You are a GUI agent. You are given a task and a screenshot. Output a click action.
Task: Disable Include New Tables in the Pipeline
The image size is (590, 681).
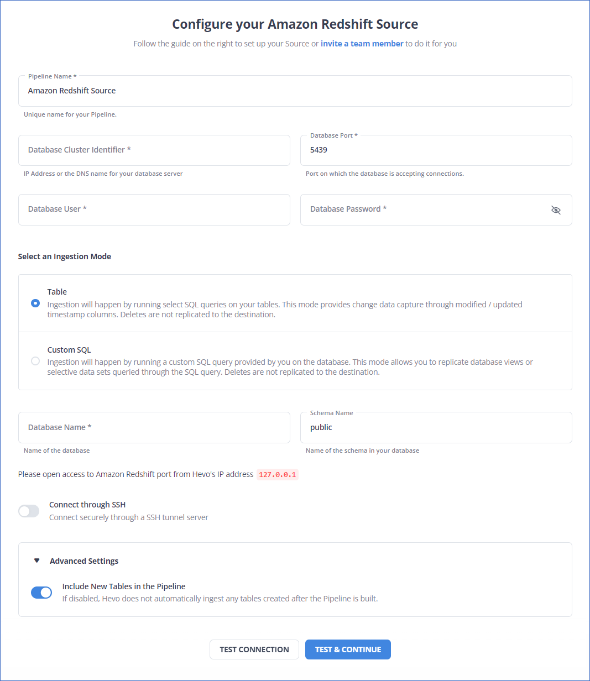(41, 593)
